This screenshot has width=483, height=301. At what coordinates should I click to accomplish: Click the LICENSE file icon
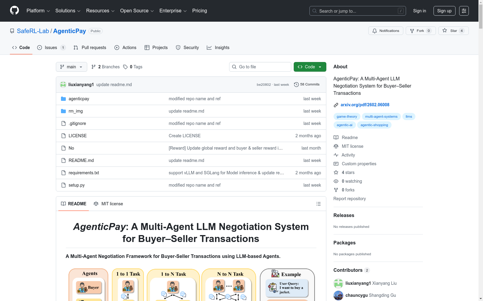click(x=63, y=136)
